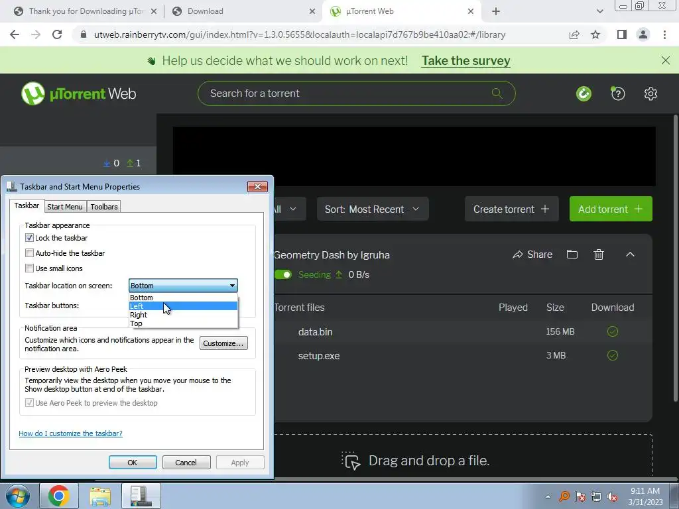This screenshot has width=679, height=509.
Task: Click the volume muted tray icon
Action: [x=612, y=496]
